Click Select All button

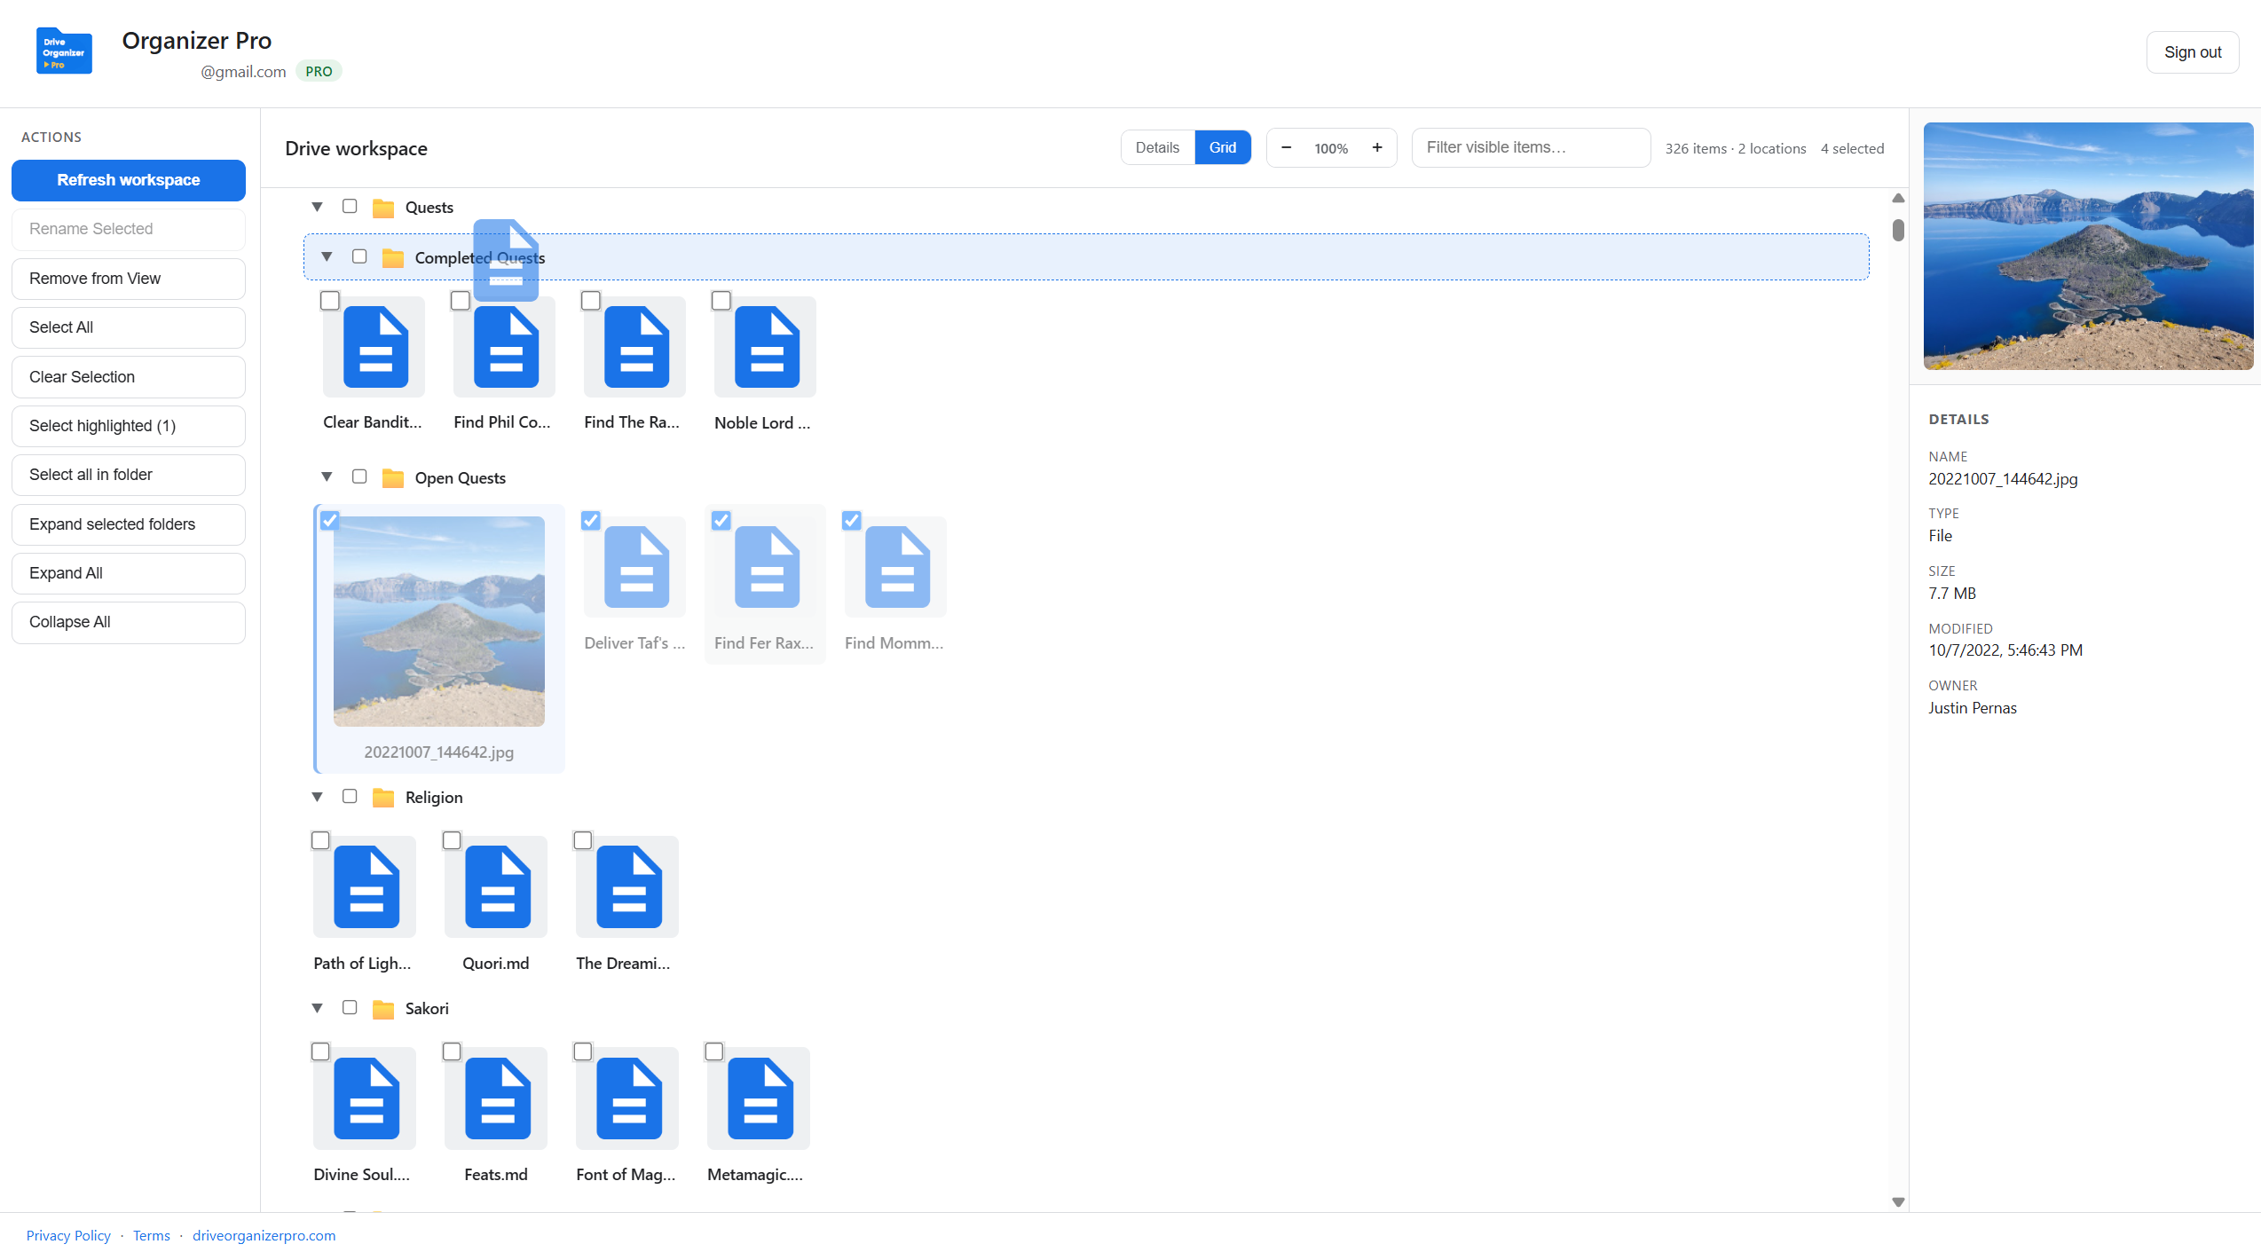[x=129, y=327]
